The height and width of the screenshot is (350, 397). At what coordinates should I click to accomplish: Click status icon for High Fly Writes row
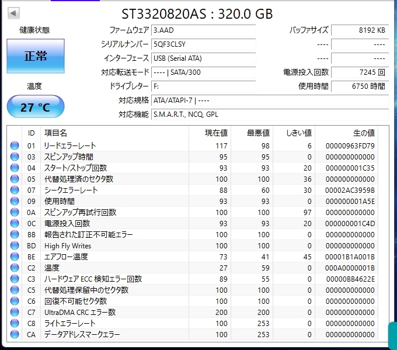click(15, 246)
